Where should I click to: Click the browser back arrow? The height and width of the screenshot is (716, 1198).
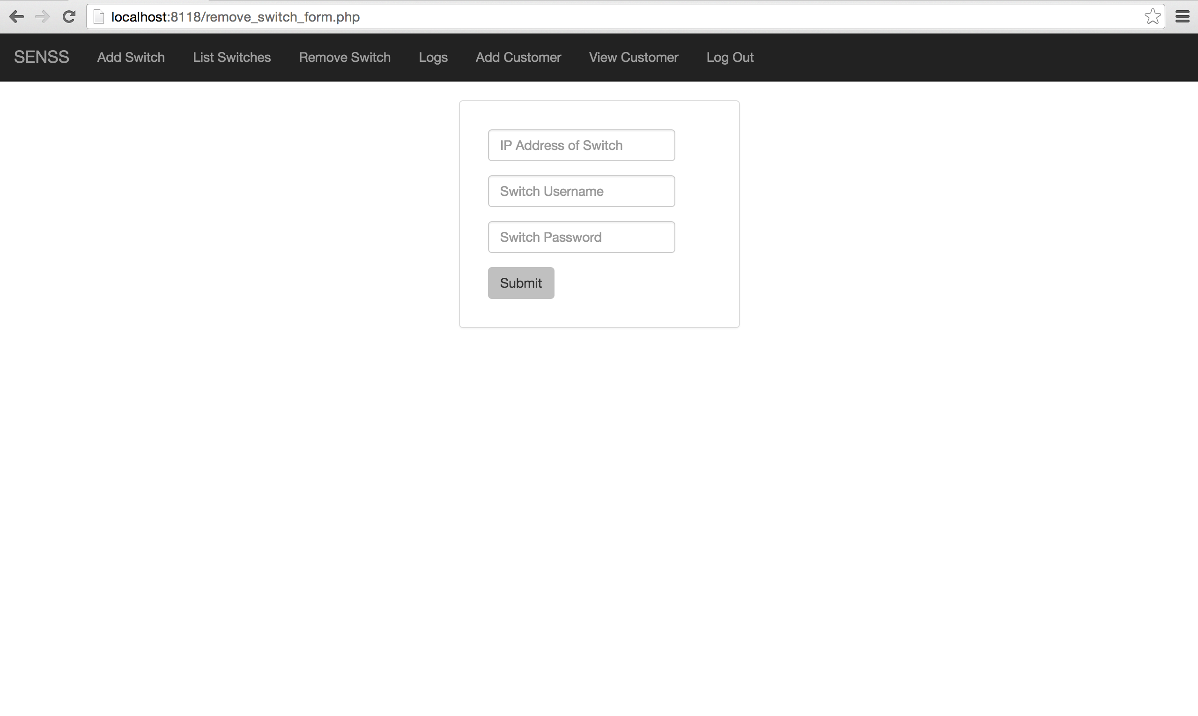(x=16, y=17)
